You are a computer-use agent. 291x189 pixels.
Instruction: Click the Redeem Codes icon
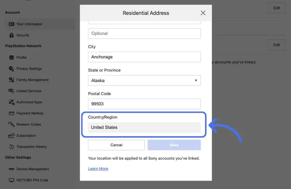pos(11,124)
